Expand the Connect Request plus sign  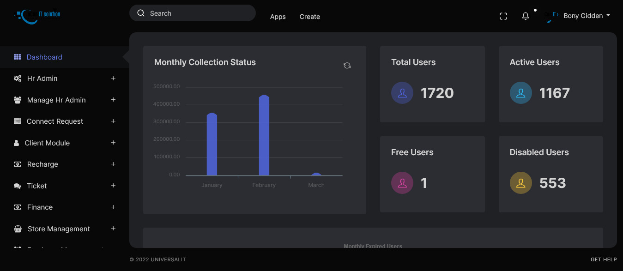click(113, 121)
